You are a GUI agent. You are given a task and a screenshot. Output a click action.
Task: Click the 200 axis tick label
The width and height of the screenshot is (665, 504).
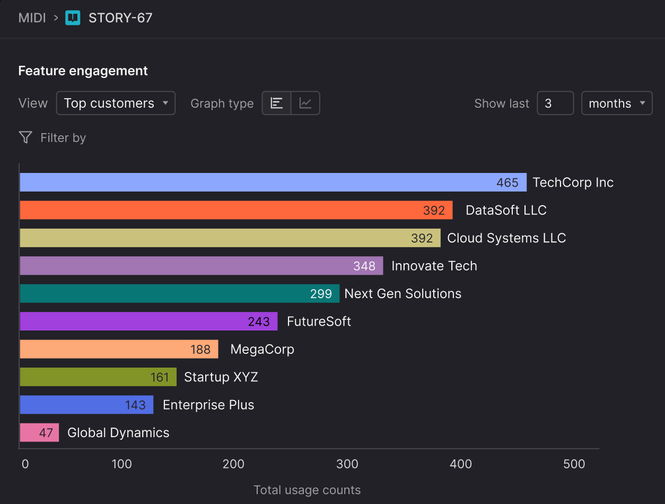coord(233,464)
